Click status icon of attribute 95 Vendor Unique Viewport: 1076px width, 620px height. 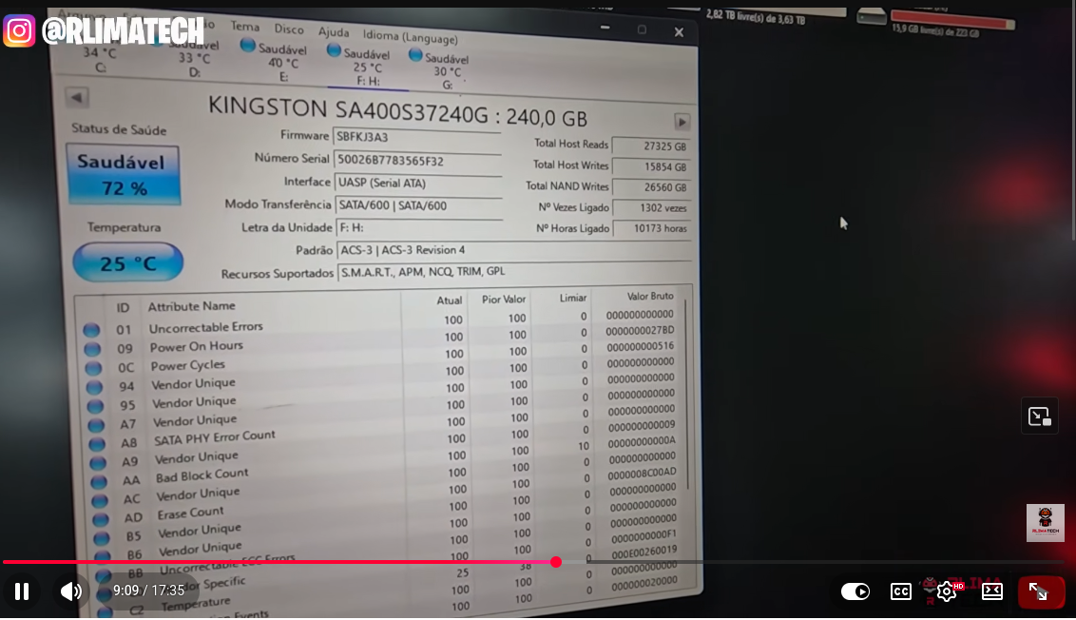tap(95, 406)
